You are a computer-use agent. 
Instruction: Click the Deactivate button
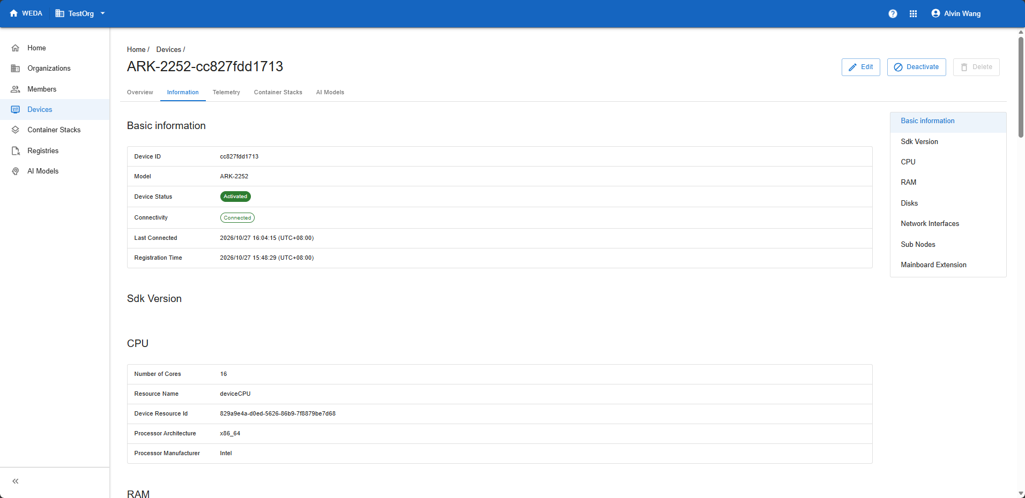(x=916, y=67)
